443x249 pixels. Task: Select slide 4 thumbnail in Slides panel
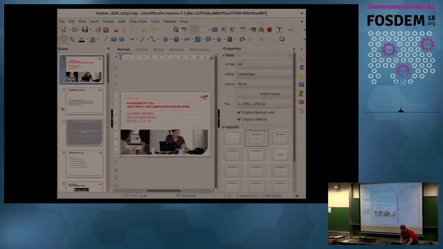coord(84,164)
